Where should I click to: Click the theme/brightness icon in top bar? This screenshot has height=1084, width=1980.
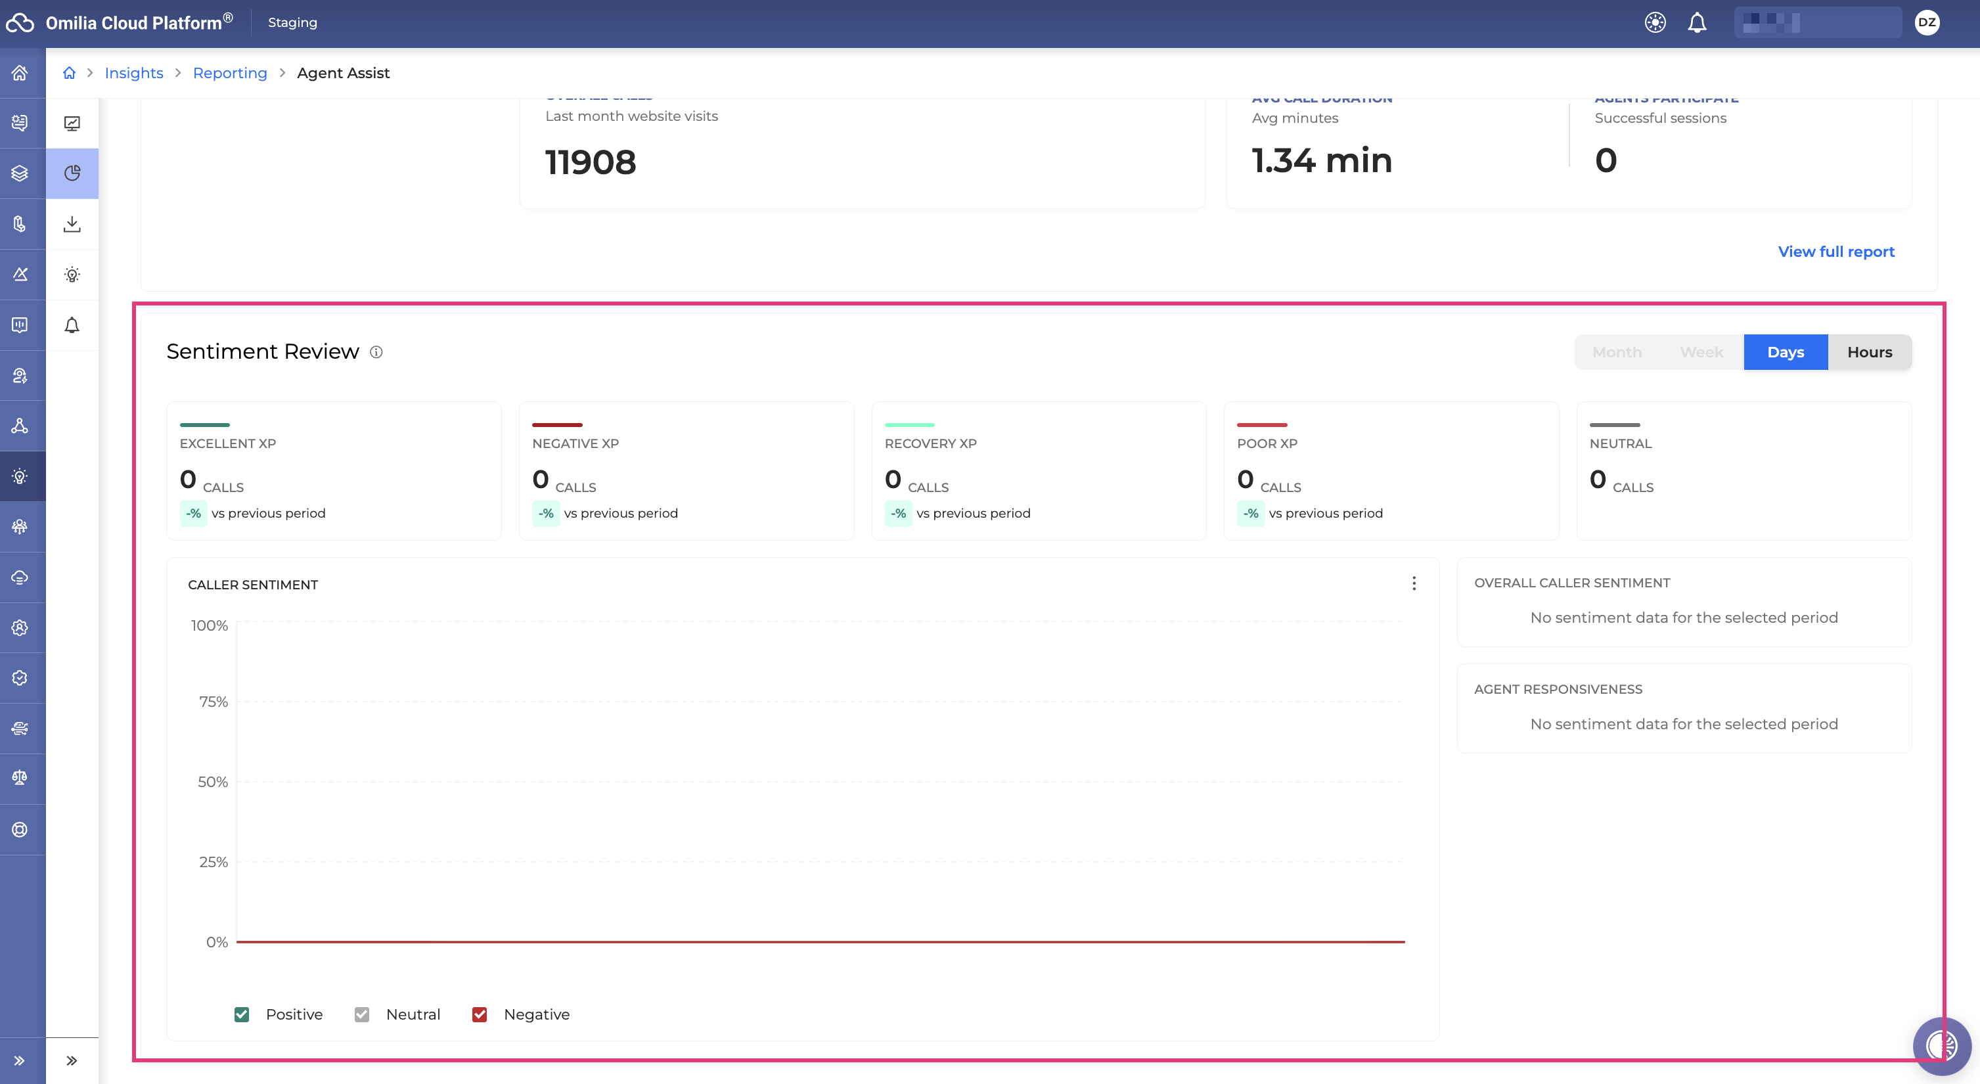tap(1655, 22)
